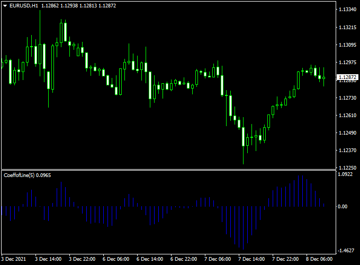Click the 6 Dec 14:00 time label
Viewport: 360px width, 265px height.
(x=150, y=259)
